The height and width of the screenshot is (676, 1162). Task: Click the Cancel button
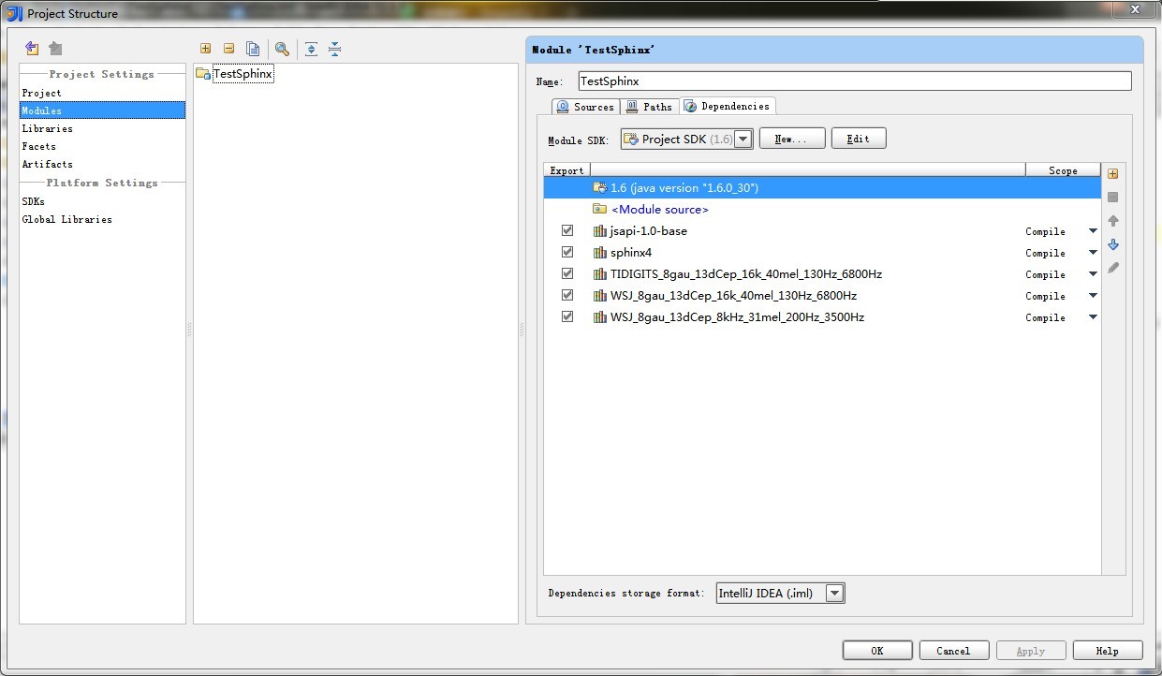953,651
